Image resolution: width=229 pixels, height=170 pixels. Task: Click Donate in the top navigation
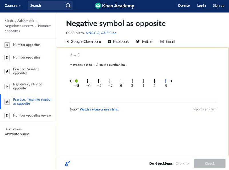click(x=184, y=5)
